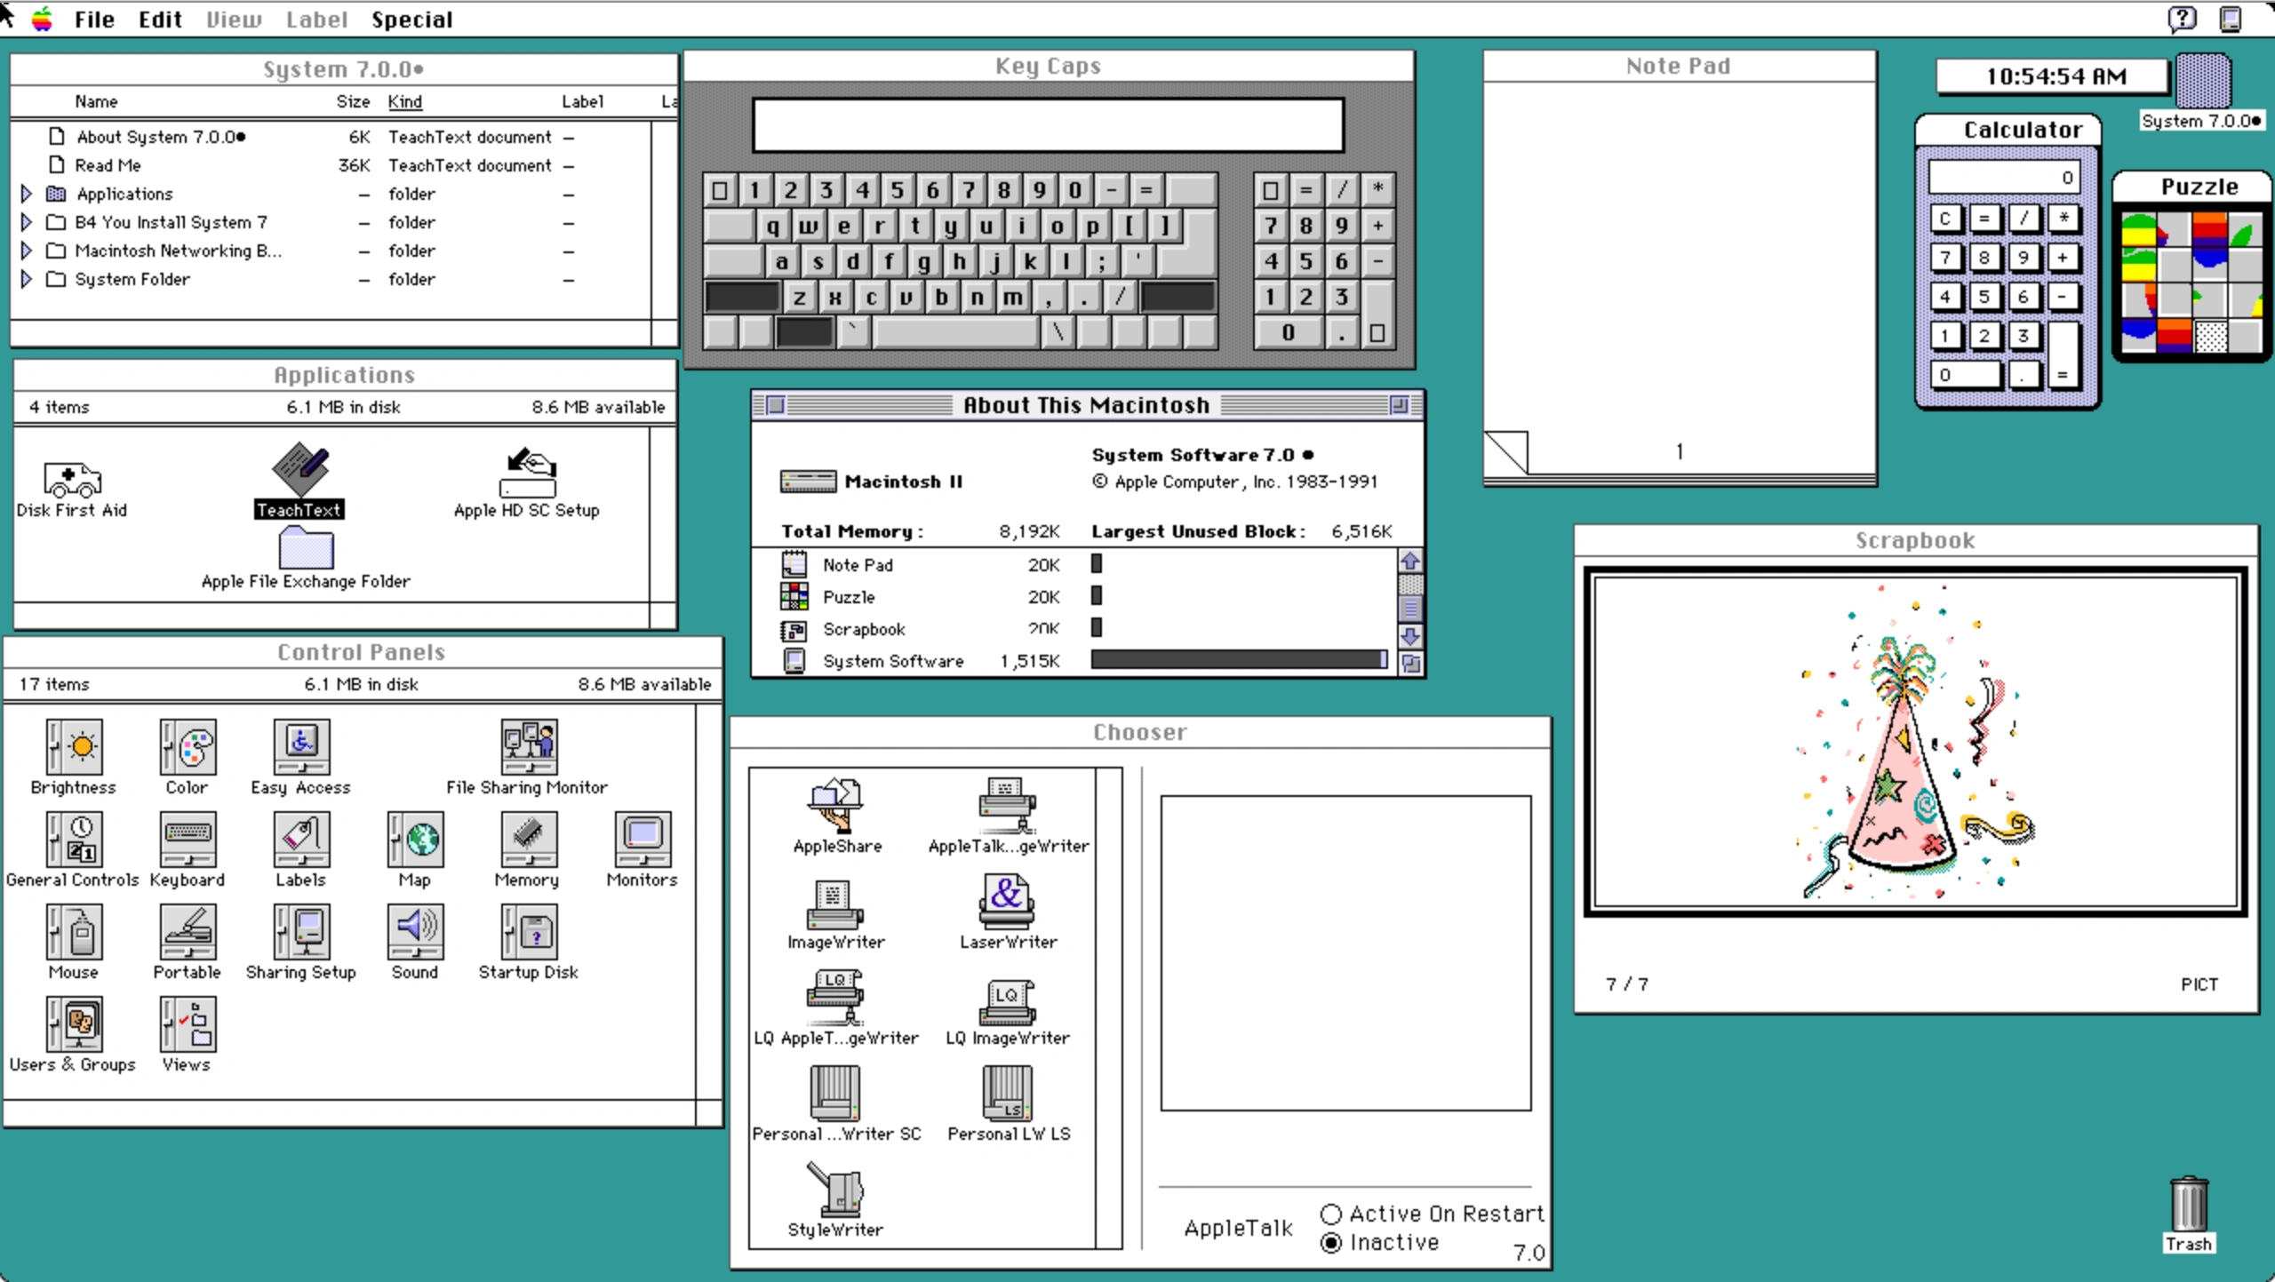2275x1282 pixels.
Task: Sort by the Kind column header
Action: click(405, 101)
